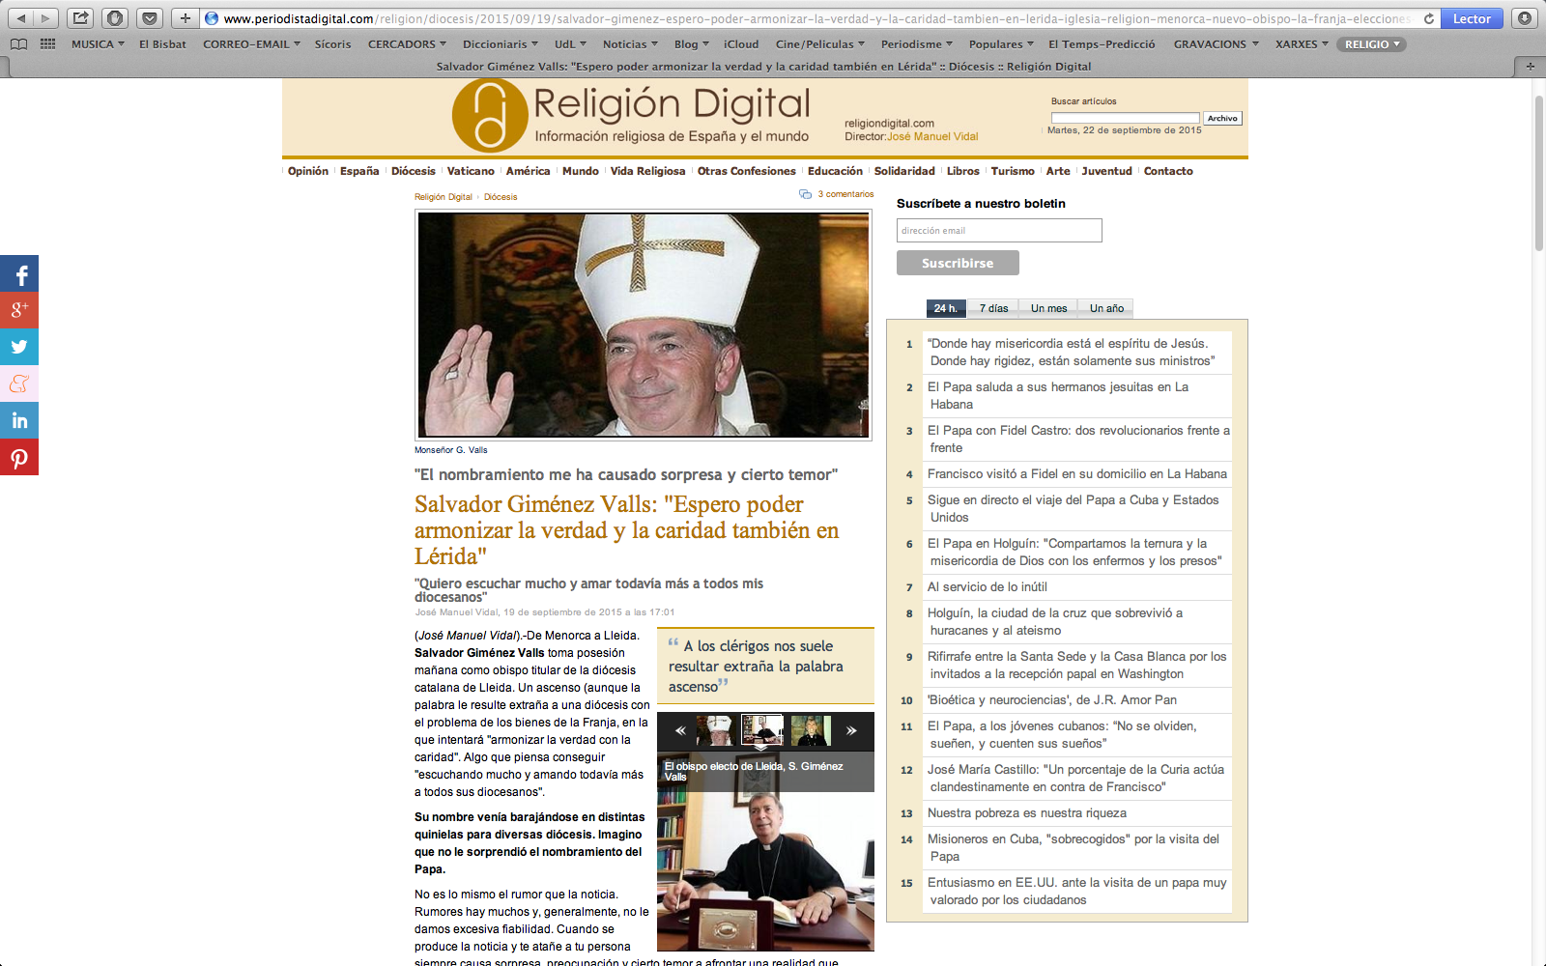Open the 3 comentarios link
This screenshot has height=966, width=1546.
pos(845,194)
